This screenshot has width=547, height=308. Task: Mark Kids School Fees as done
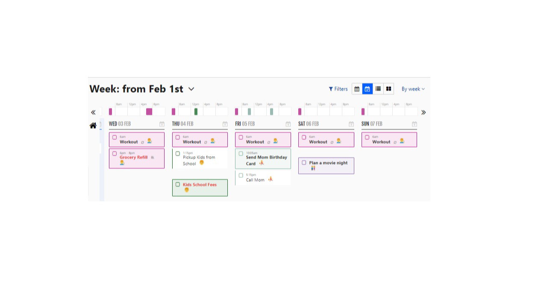pyautogui.click(x=178, y=184)
